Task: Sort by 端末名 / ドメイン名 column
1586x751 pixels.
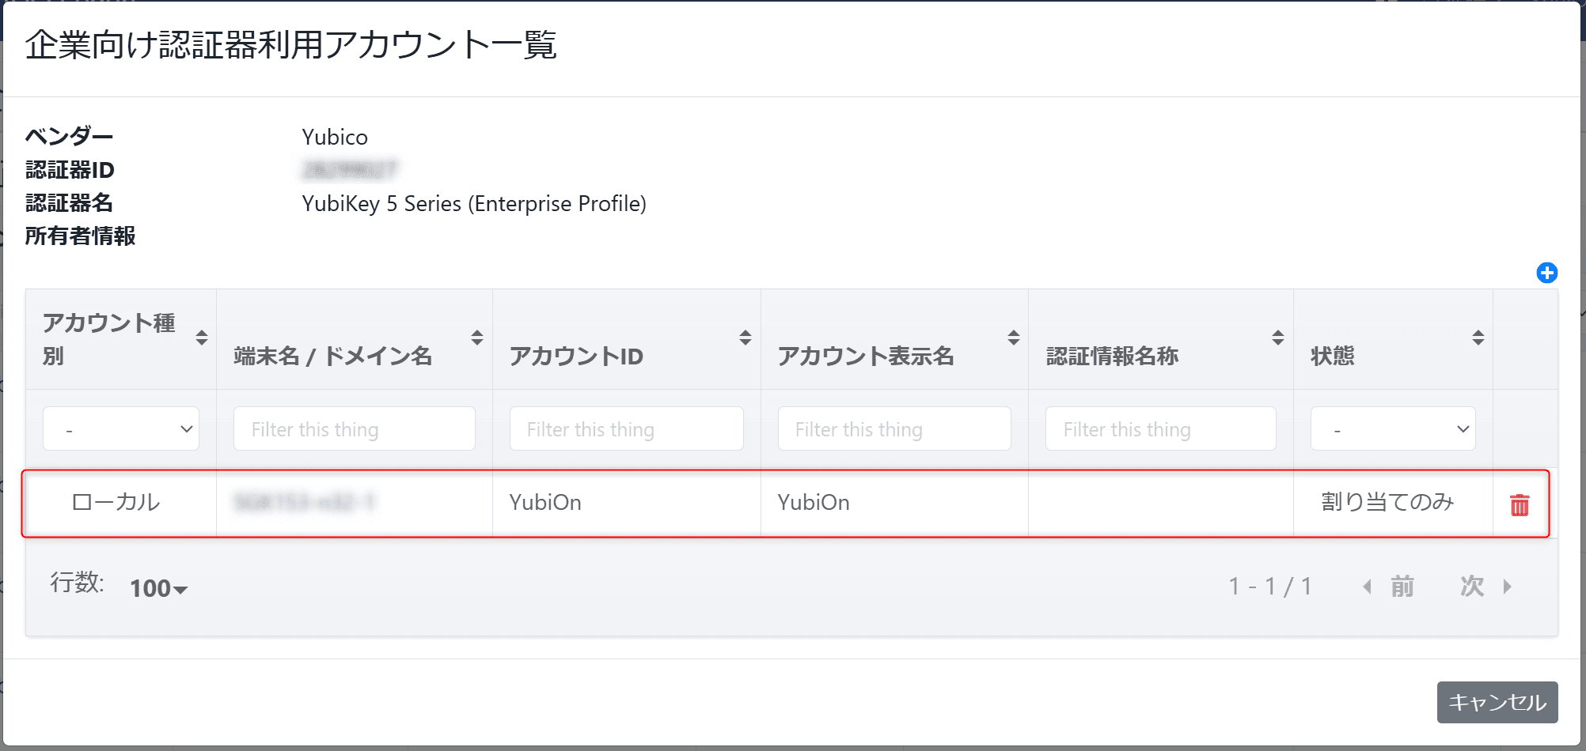Action: click(x=477, y=338)
